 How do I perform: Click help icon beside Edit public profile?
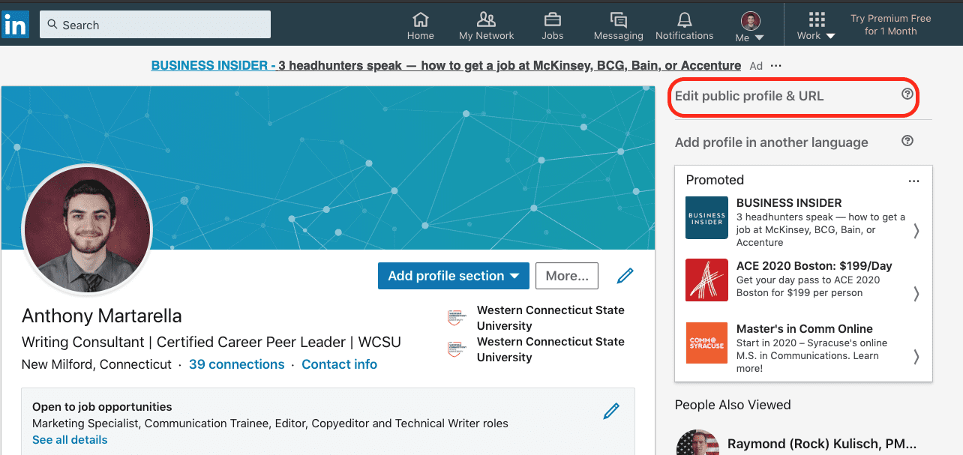click(907, 94)
